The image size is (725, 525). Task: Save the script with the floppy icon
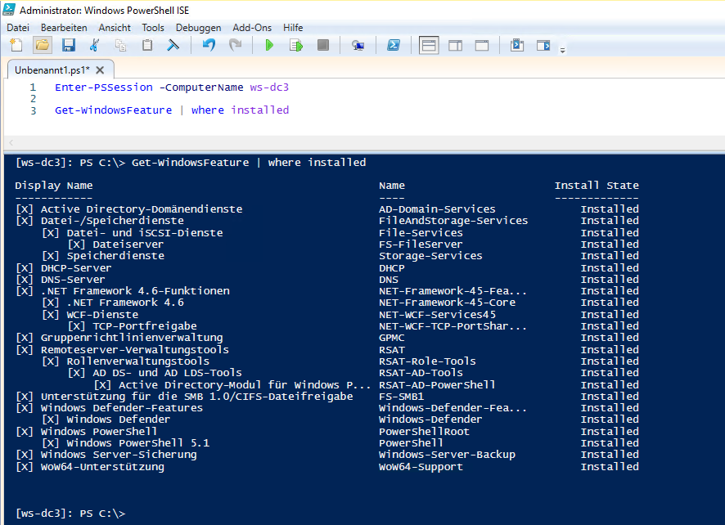tap(69, 45)
